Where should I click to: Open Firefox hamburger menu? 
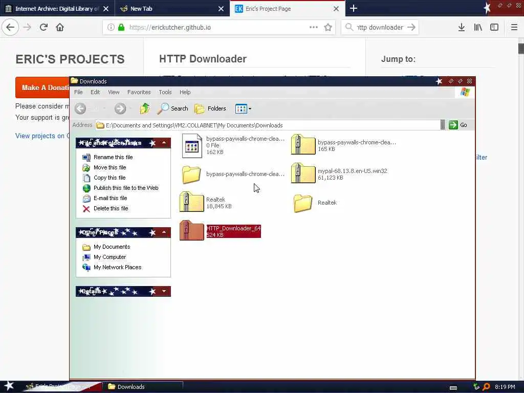click(514, 27)
